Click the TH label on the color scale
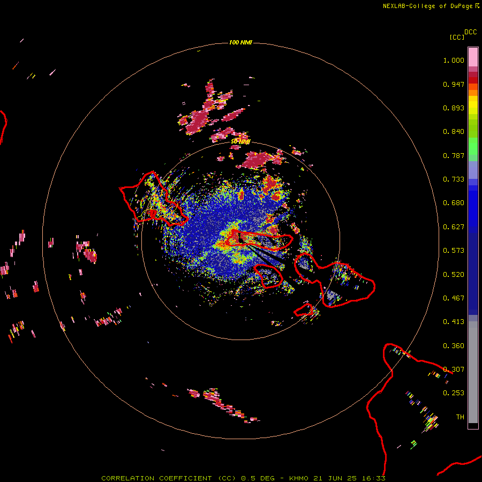 point(460,417)
